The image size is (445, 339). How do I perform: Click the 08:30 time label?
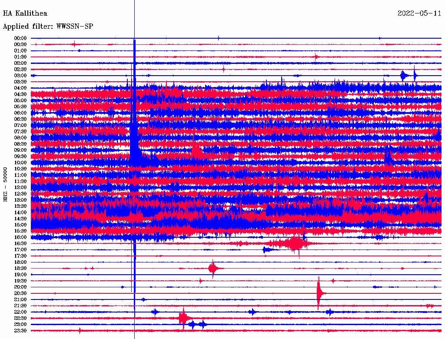pyautogui.click(x=20, y=144)
